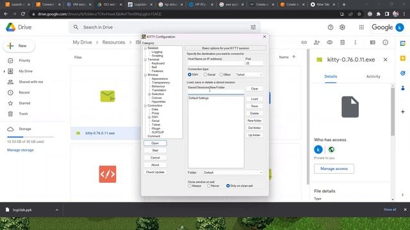Open Shared with me in sidebar
The width and height of the screenshot is (410, 230).
pos(31,82)
